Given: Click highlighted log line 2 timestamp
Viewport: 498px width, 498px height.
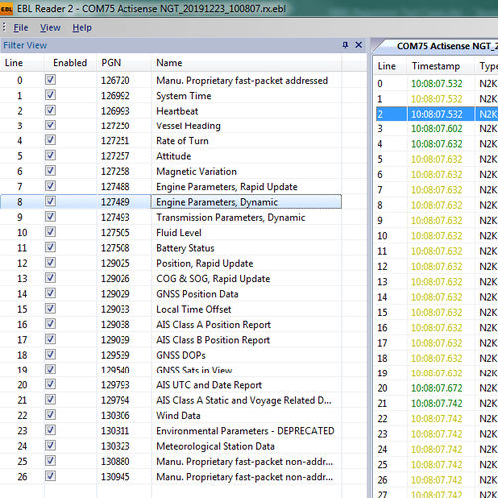Looking at the screenshot, I should point(437,114).
